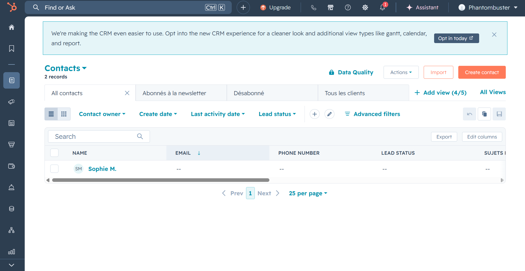This screenshot has height=271, width=525.
Task: Open the Commerce wallet sidebar icon
Action: (12, 166)
